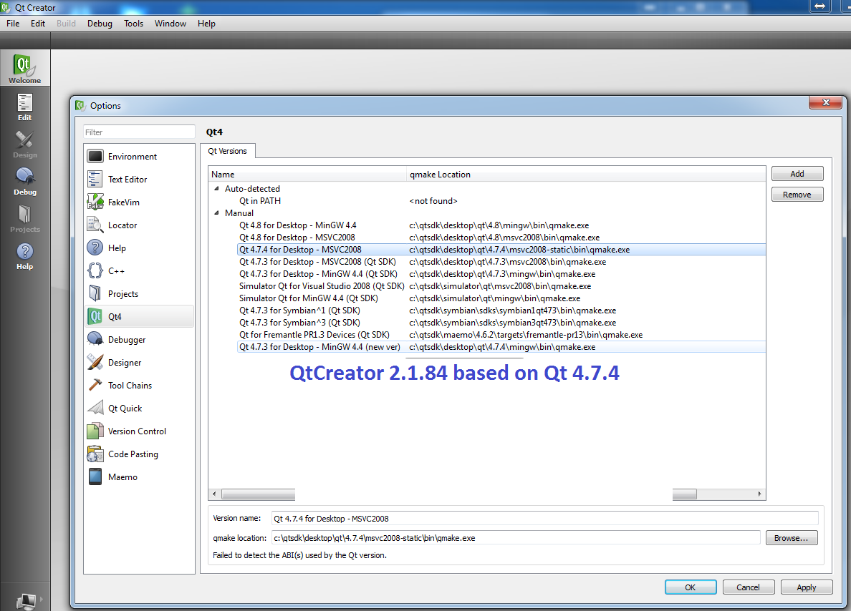Switch to Edit mode icon
The width and height of the screenshot is (851, 611).
pyautogui.click(x=24, y=106)
